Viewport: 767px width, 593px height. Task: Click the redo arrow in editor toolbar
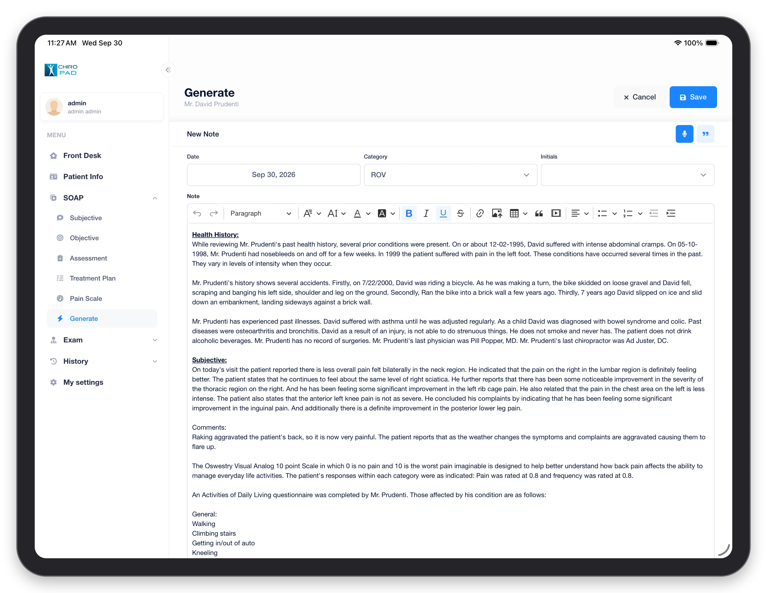coord(213,213)
